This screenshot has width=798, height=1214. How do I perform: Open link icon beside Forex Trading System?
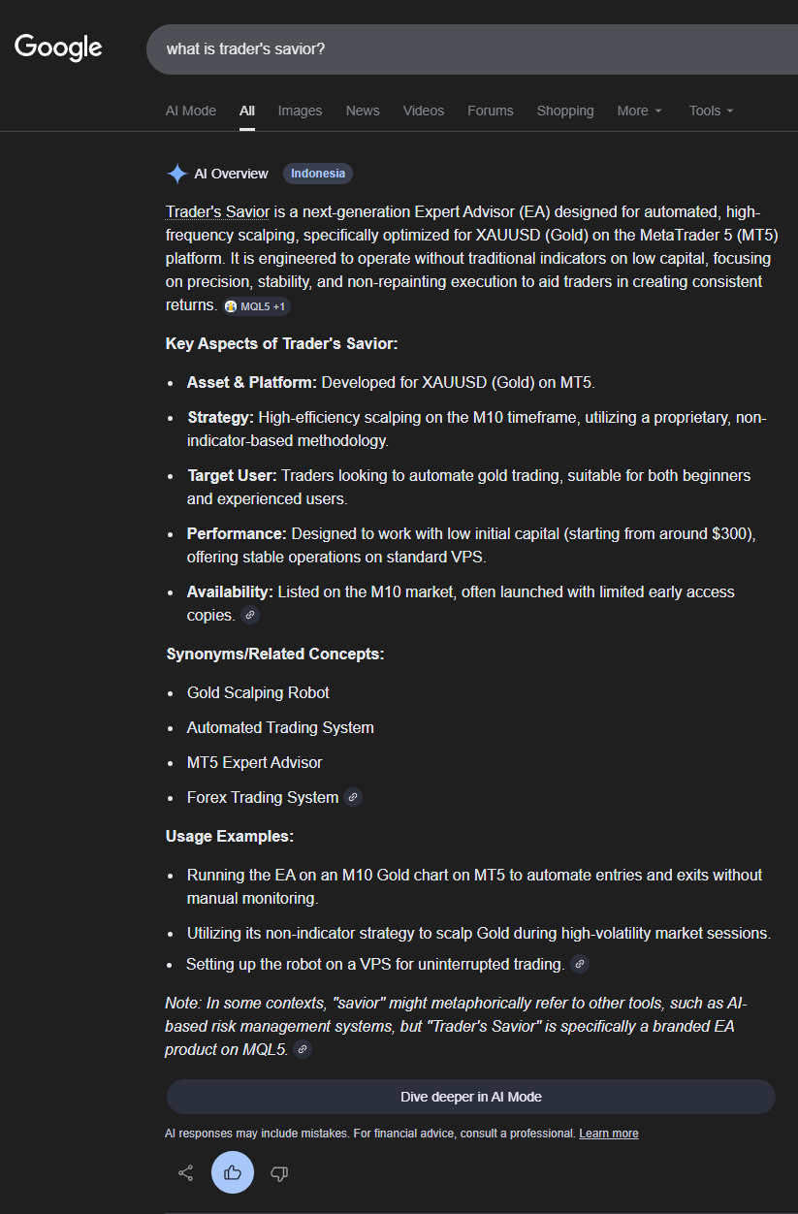[x=353, y=797]
